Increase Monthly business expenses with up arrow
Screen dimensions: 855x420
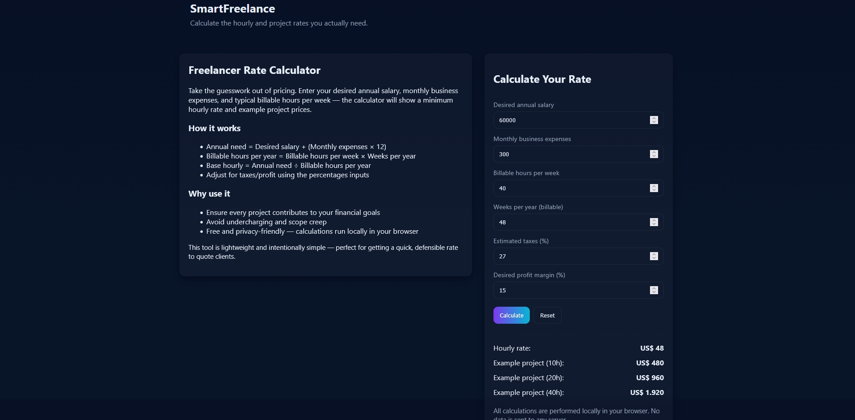pyautogui.click(x=654, y=152)
